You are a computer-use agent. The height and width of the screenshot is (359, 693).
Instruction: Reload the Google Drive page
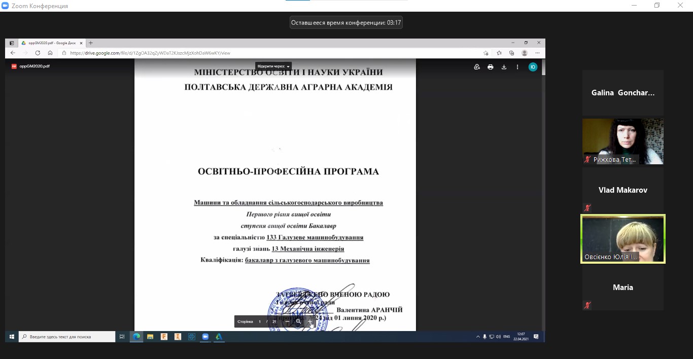tap(38, 53)
